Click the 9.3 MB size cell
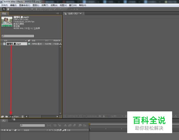179x140 pixels. coord(48,44)
